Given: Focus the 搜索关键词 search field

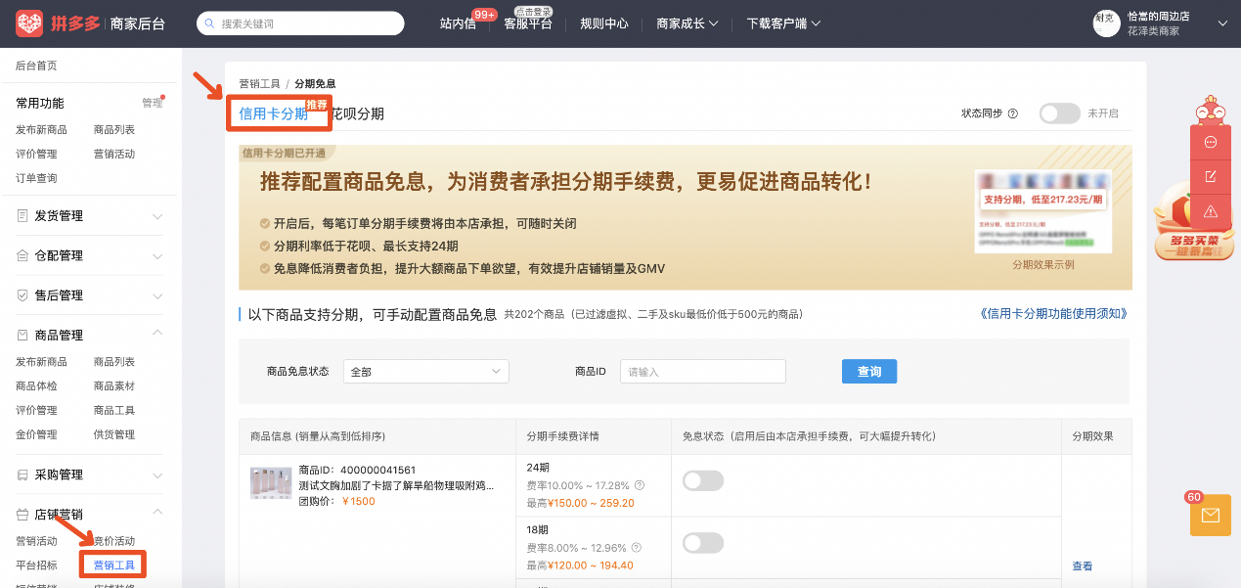Looking at the screenshot, I should pyautogui.click(x=300, y=23).
